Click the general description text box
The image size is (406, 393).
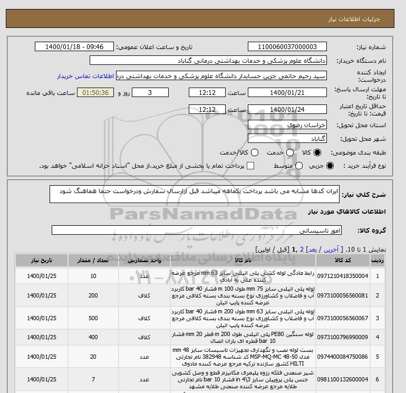(195, 194)
